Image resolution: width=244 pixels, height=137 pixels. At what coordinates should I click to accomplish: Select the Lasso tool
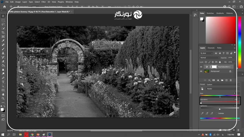pos(3,24)
